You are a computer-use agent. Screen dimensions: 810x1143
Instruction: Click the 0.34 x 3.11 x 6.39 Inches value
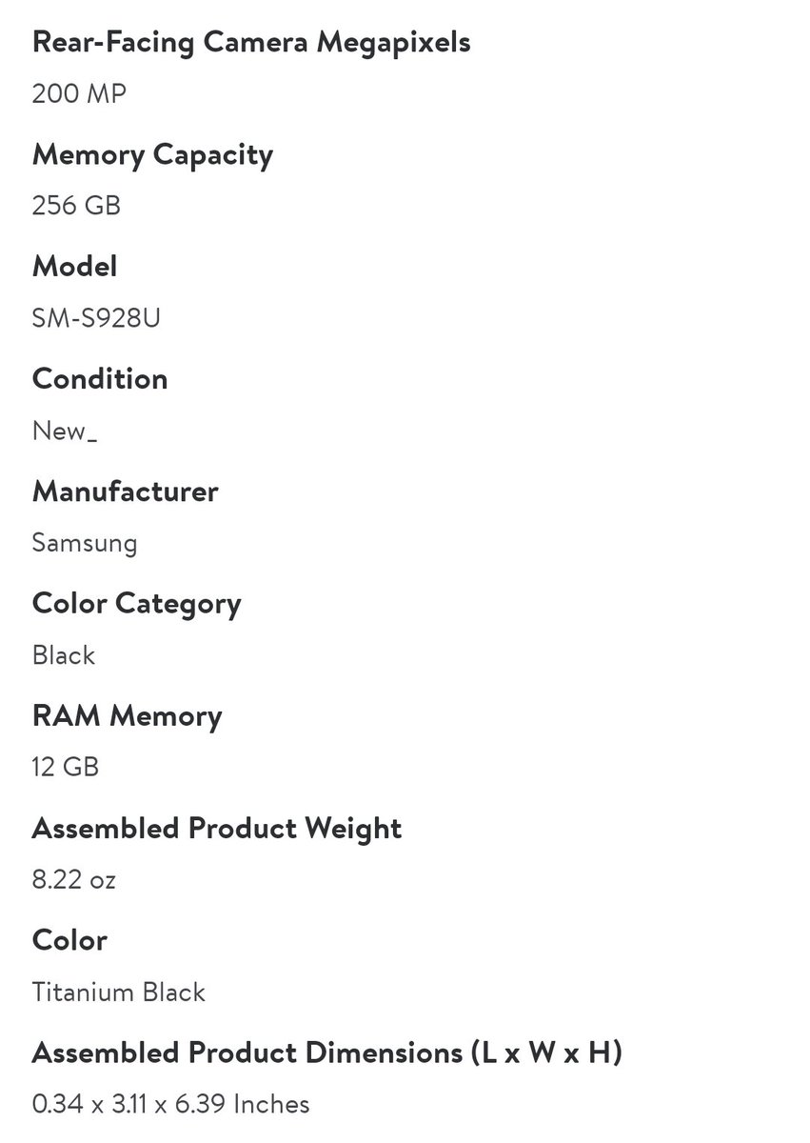point(170,1105)
